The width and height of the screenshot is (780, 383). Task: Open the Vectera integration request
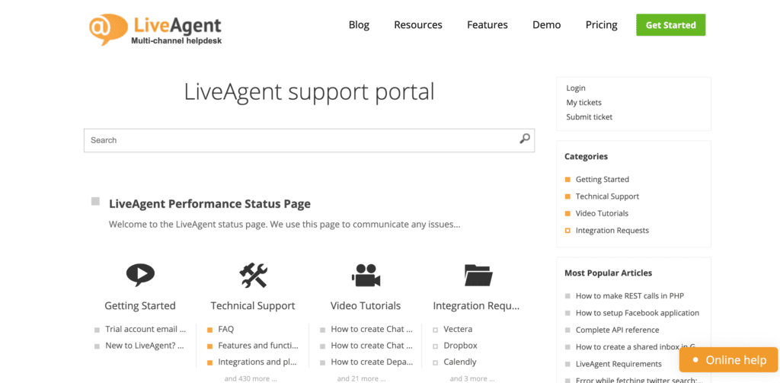(x=458, y=329)
